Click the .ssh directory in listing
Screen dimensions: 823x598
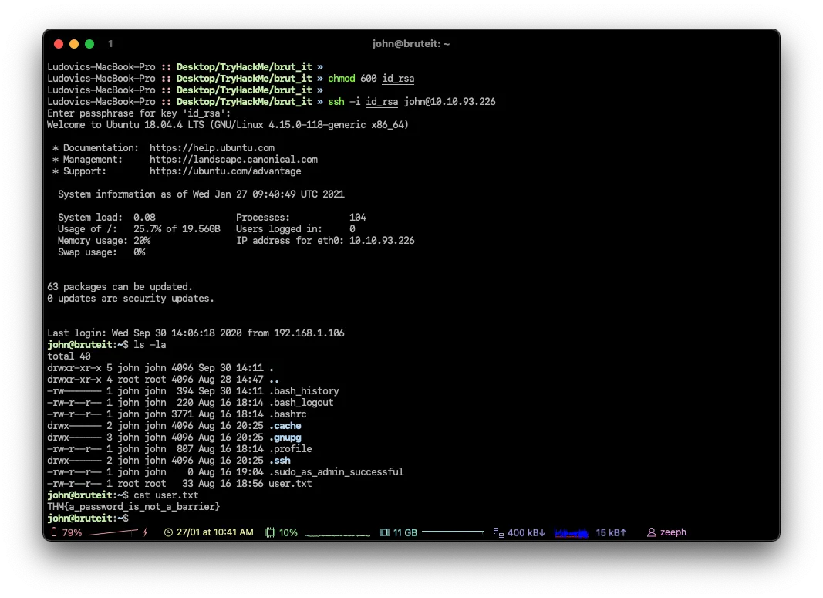point(280,460)
